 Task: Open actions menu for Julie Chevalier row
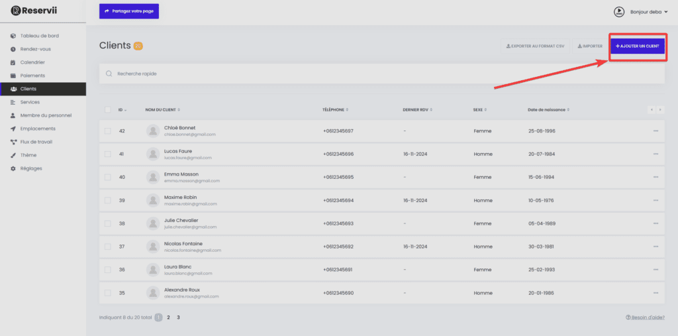point(655,223)
